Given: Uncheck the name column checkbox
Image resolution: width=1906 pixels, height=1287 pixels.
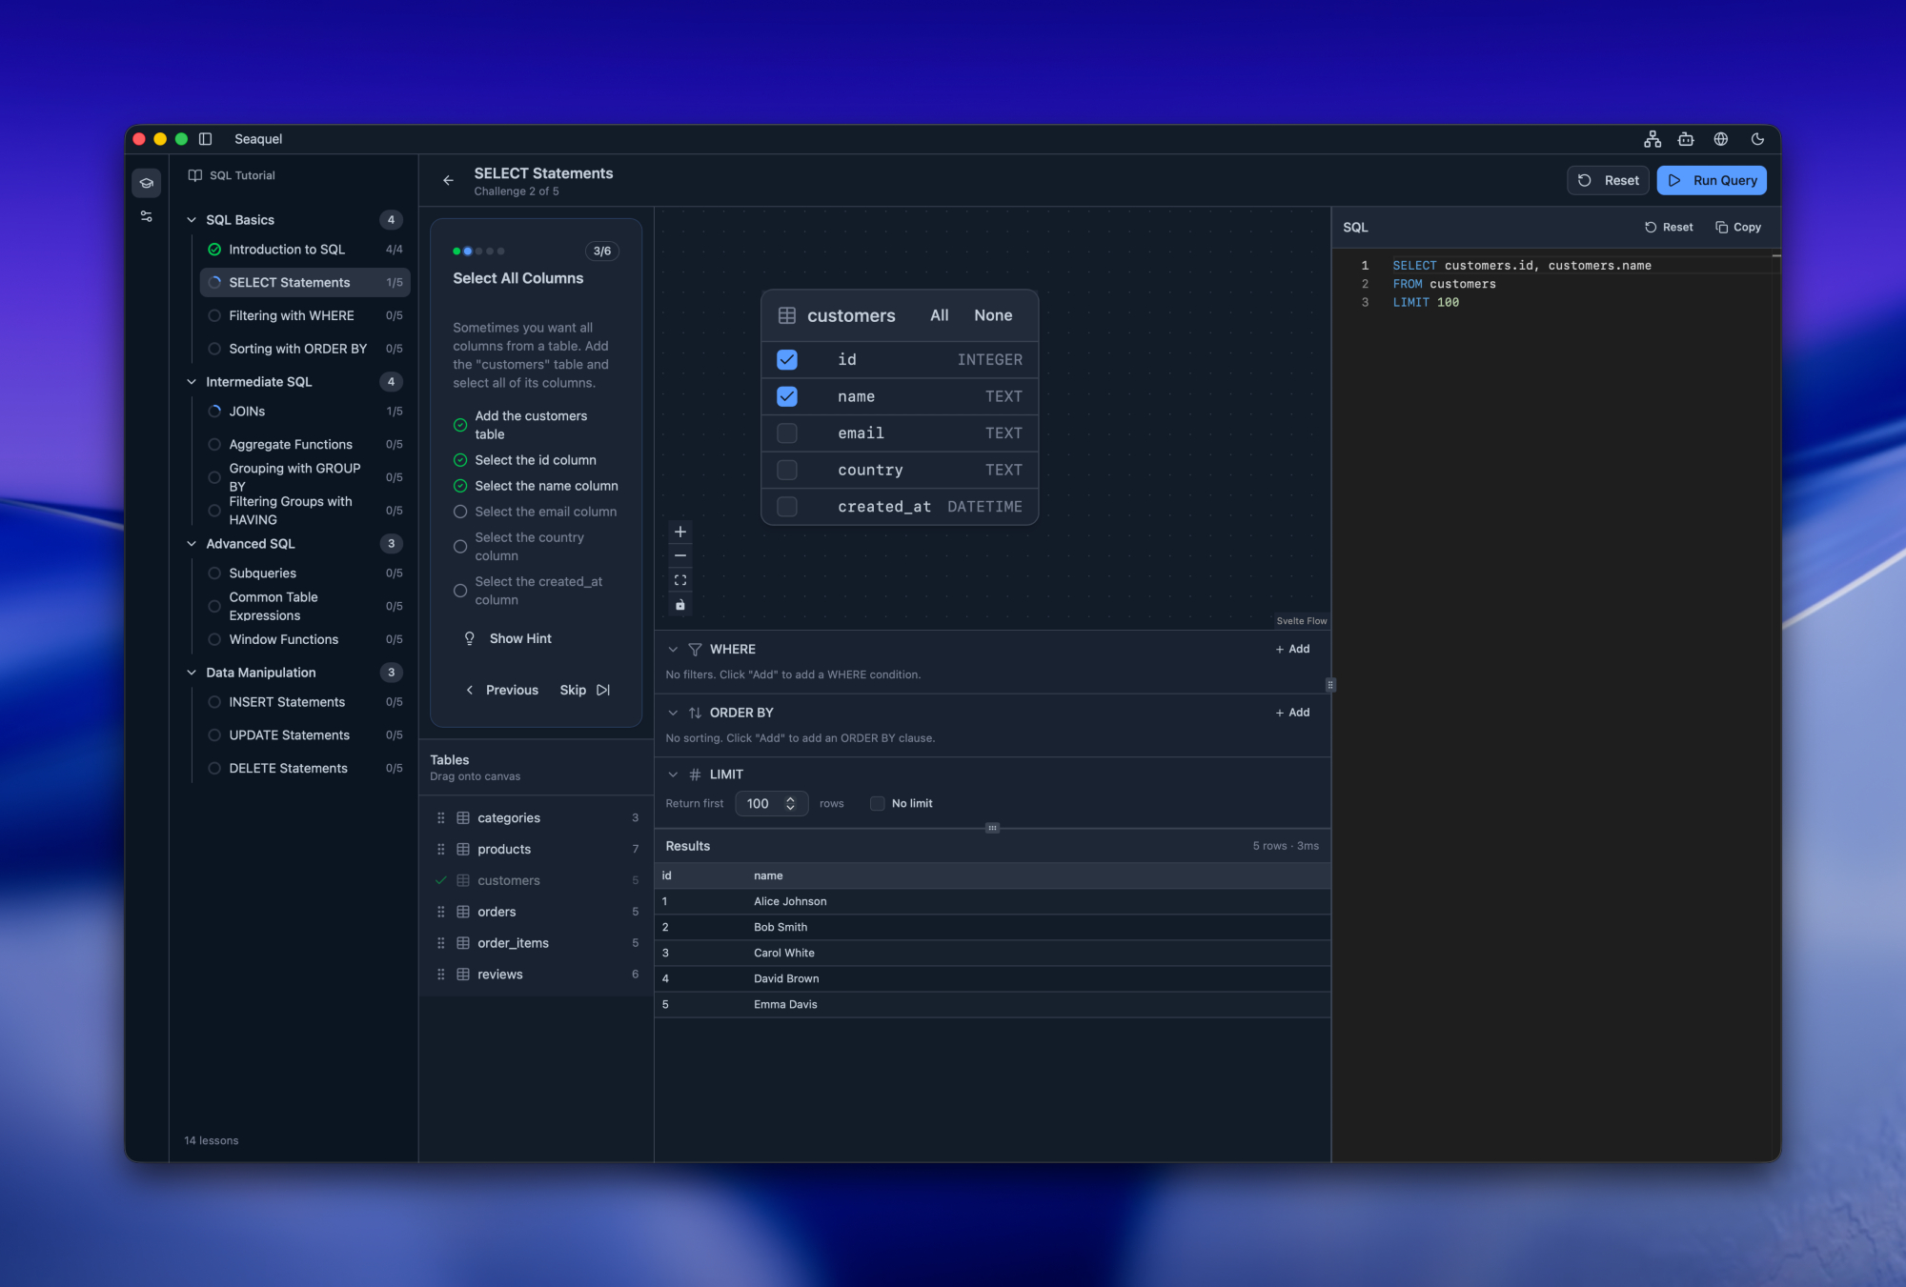Looking at the screenshot, I should (787, 396).
